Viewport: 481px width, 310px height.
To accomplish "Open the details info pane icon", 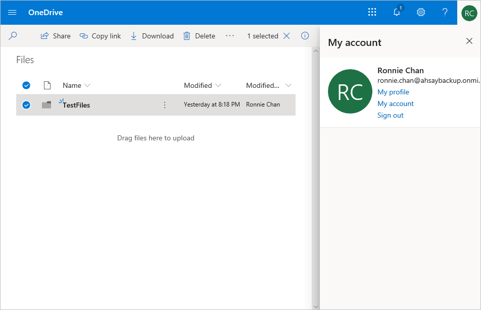I will coord(305,36).
